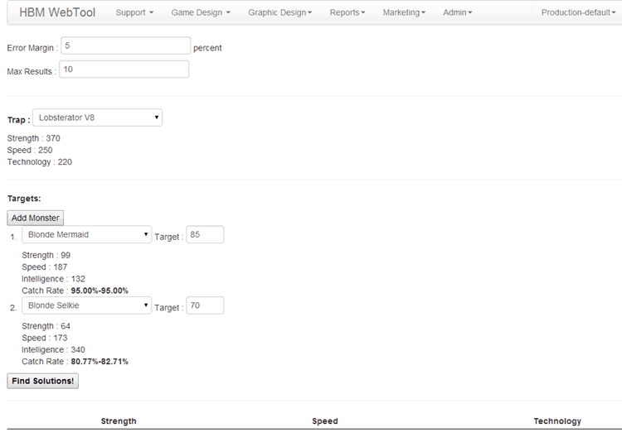Viewport: 622px width, 447px height.
Task: Open the Reports menu
Action: tap(347, 12)
